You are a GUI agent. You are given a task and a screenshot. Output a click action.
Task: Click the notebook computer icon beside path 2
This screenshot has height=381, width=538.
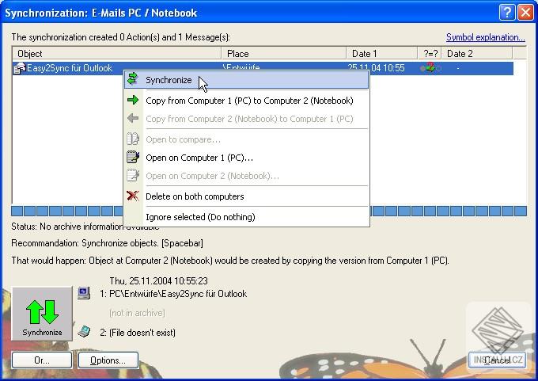pyautogui.click(x=84, y=332)
